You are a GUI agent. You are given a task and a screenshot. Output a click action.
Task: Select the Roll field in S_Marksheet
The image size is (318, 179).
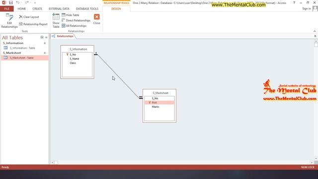pyautogui.click(x=159, y=102)
